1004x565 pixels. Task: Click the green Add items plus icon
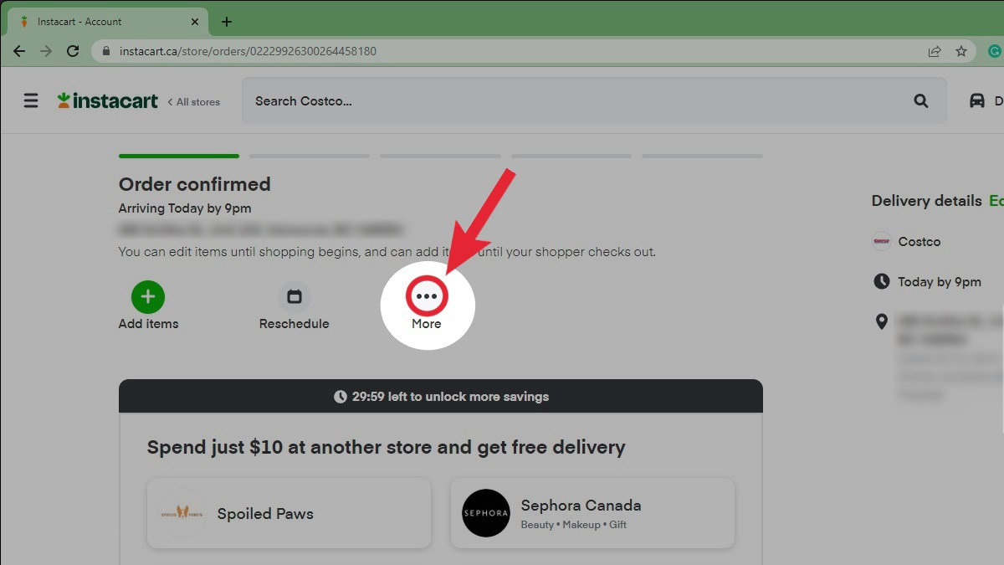tap(148, 296)
